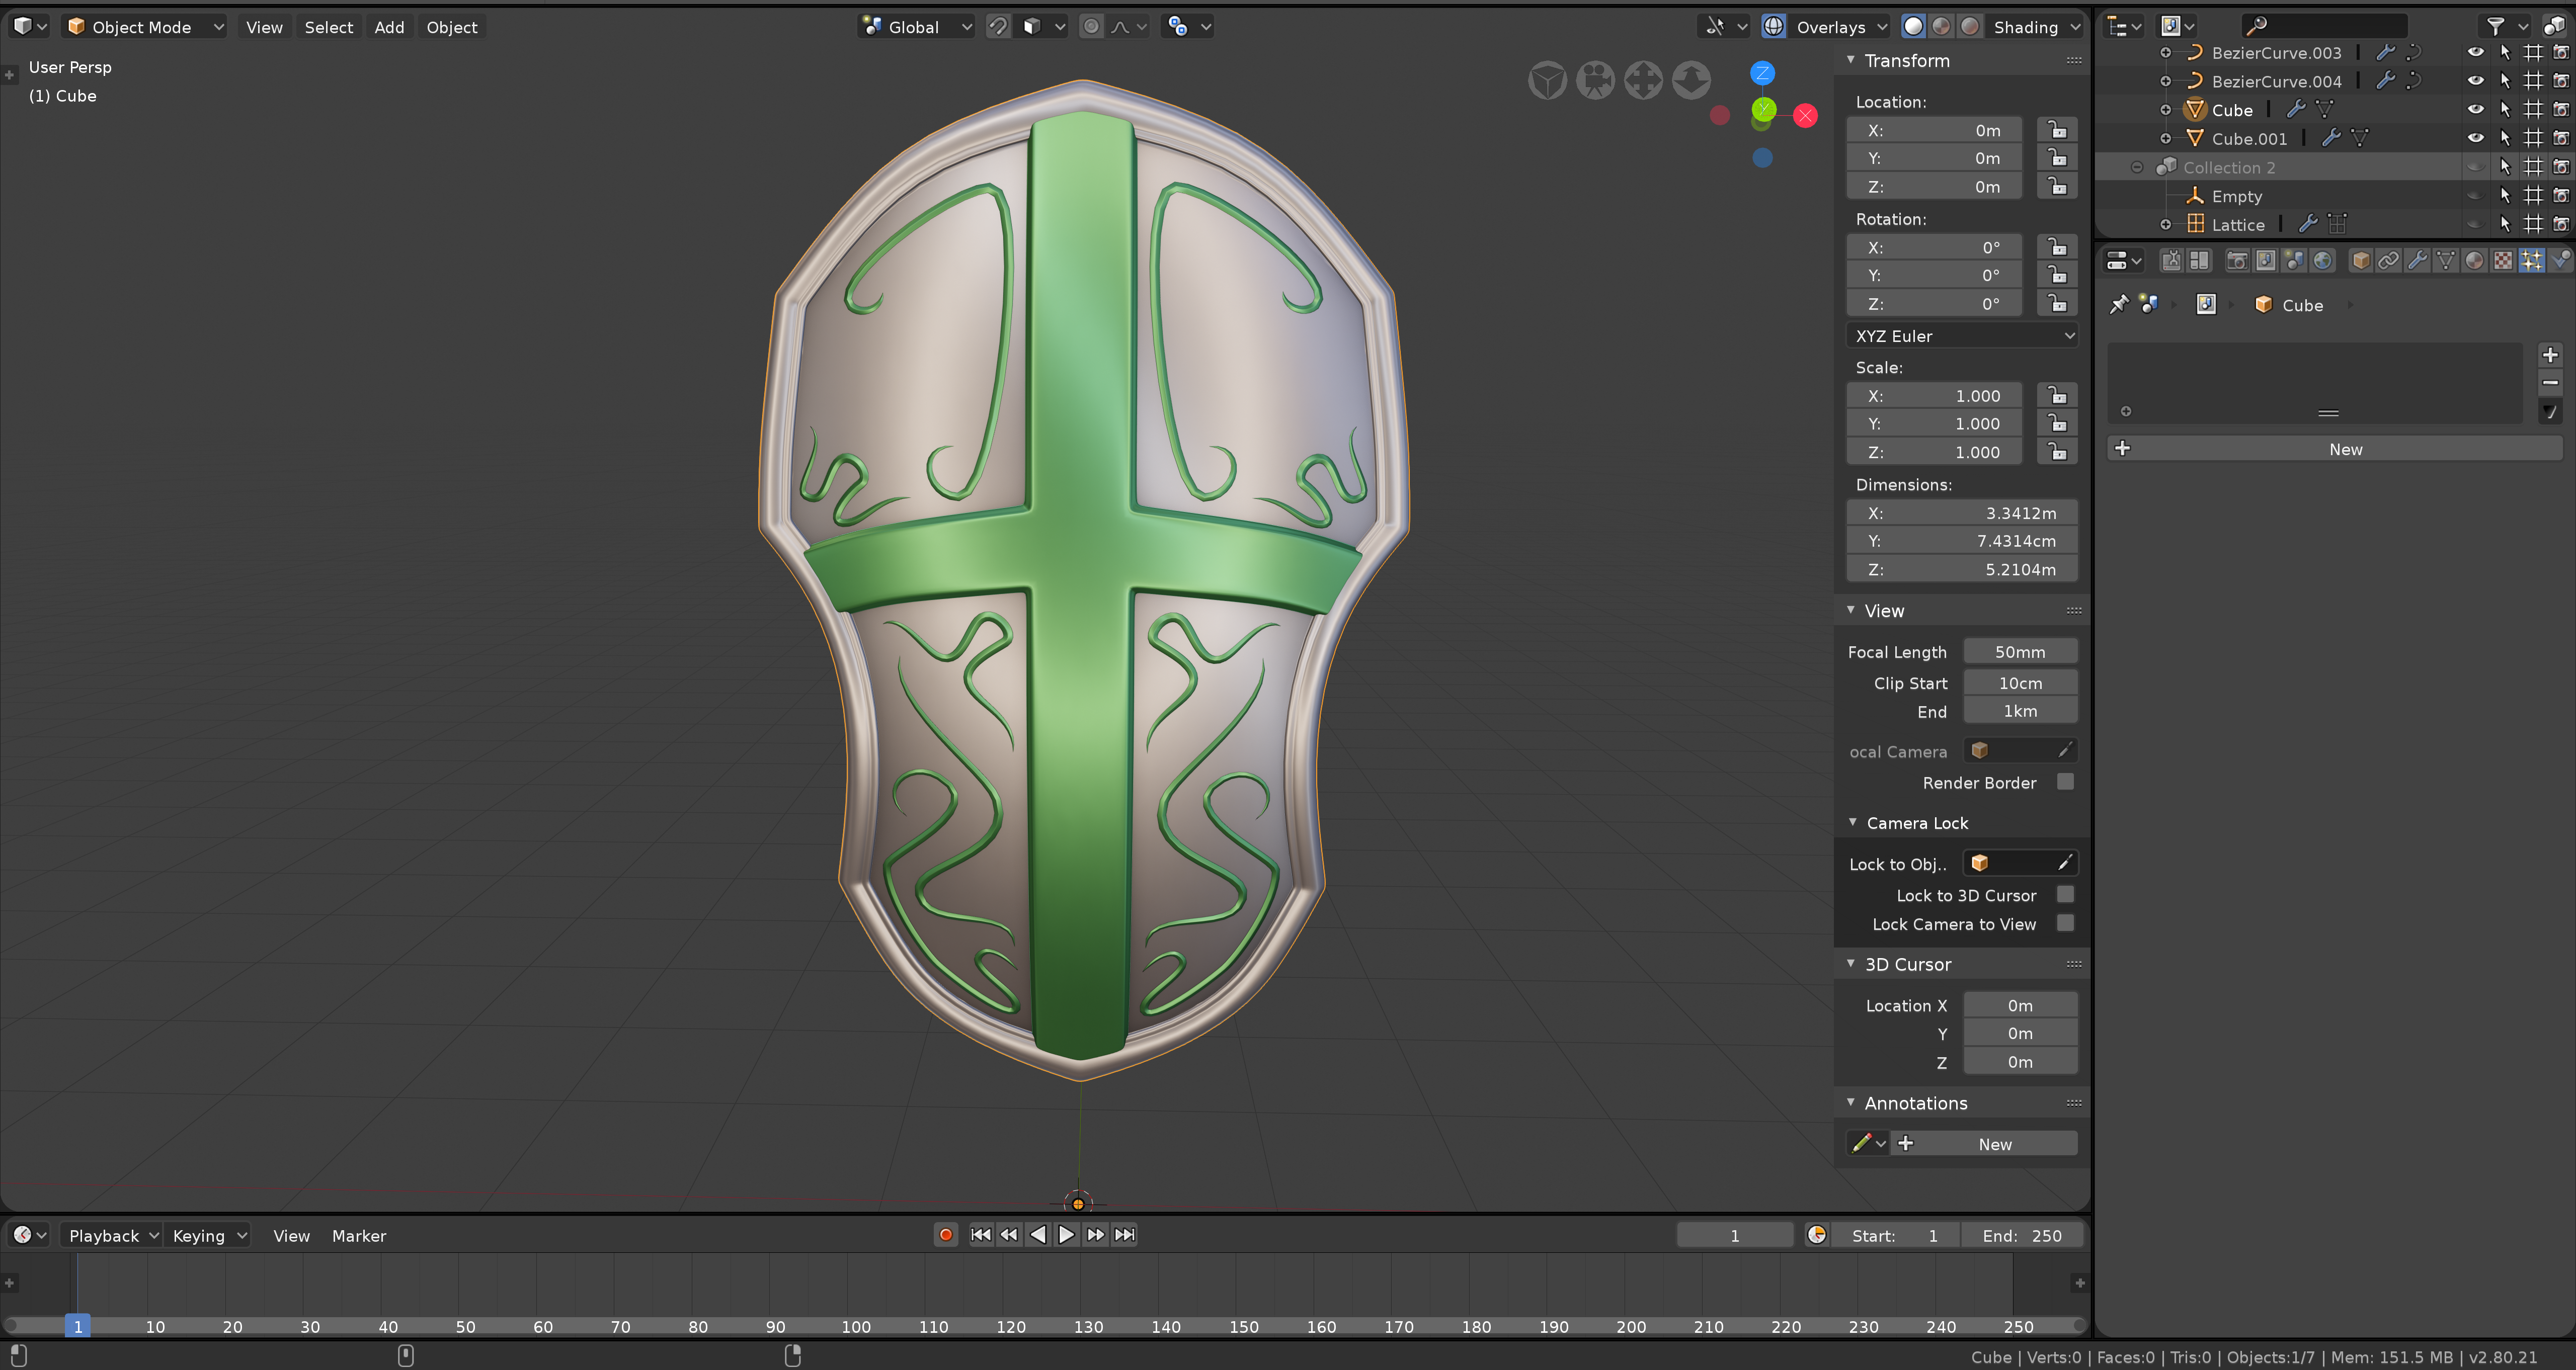Click New in the Annotations panel
Viewport: 2576px width, 1370px height.
click(1994, 1144)
